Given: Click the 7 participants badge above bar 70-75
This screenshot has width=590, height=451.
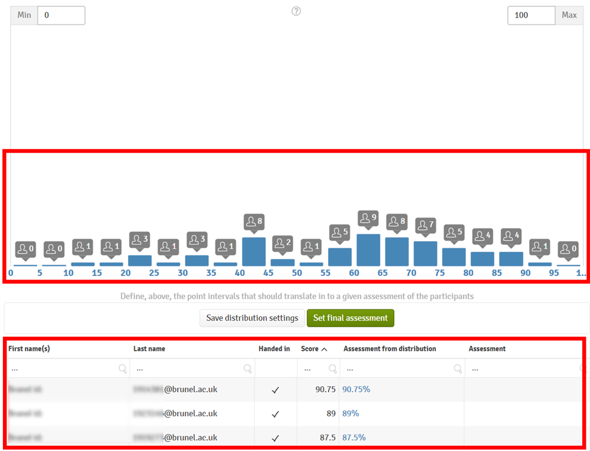Looking at the screenshot, I should (425, 226).
